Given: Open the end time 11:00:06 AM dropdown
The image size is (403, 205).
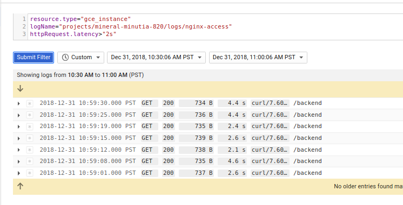Looking at the screenshot, I should (x=258, y=58).
